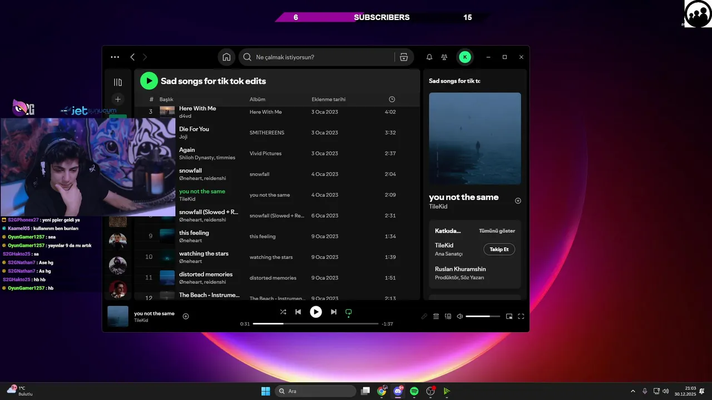Click the taskbar Ara search box
Screen dimensions: 712x400
(315, 391)
